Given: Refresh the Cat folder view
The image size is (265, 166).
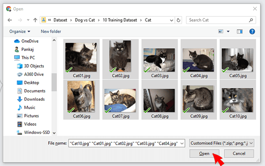Looking at the screenshot, I should [x=178, y=20].
